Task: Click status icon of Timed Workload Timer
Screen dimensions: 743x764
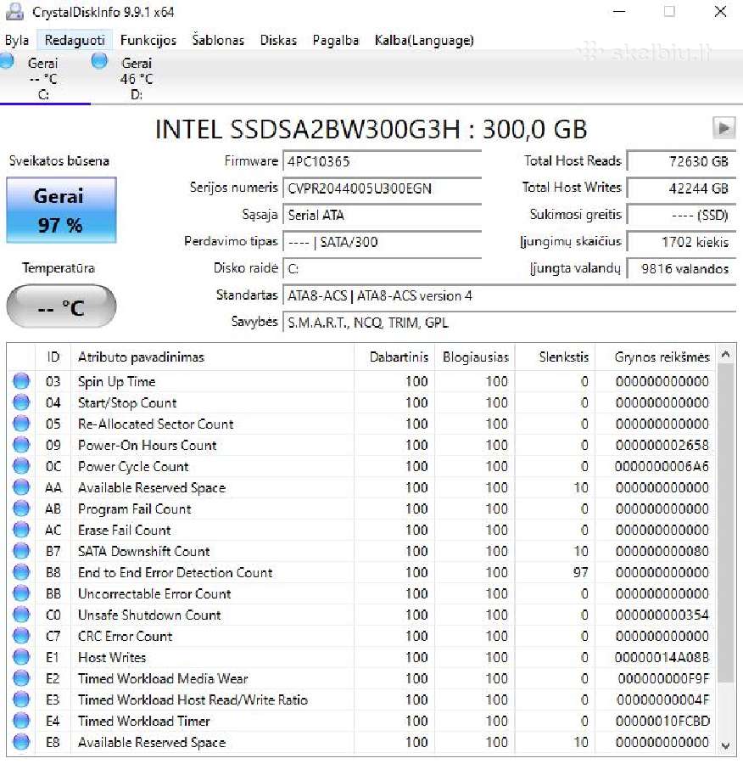Action: tap(21, 721)
